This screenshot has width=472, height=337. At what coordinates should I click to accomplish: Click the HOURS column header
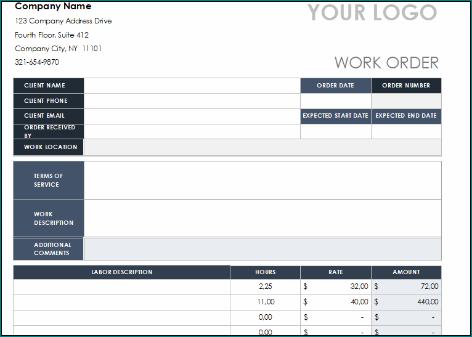pyautogui.click(x=265, y=272)
